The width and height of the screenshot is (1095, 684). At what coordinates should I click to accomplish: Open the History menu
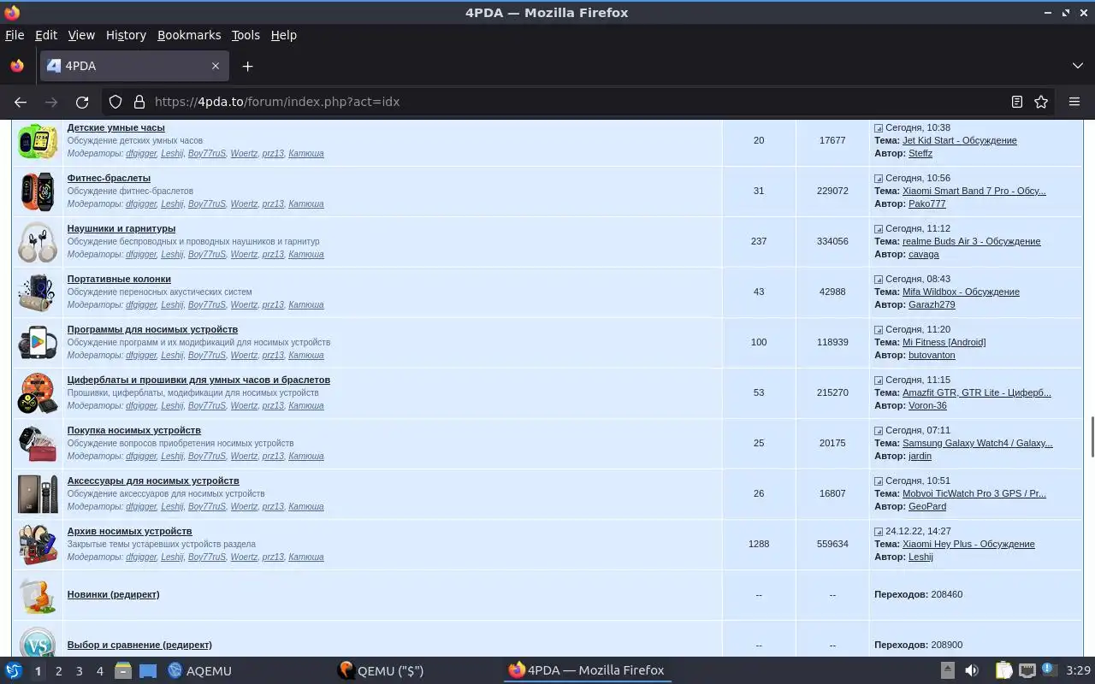[126, 35]
